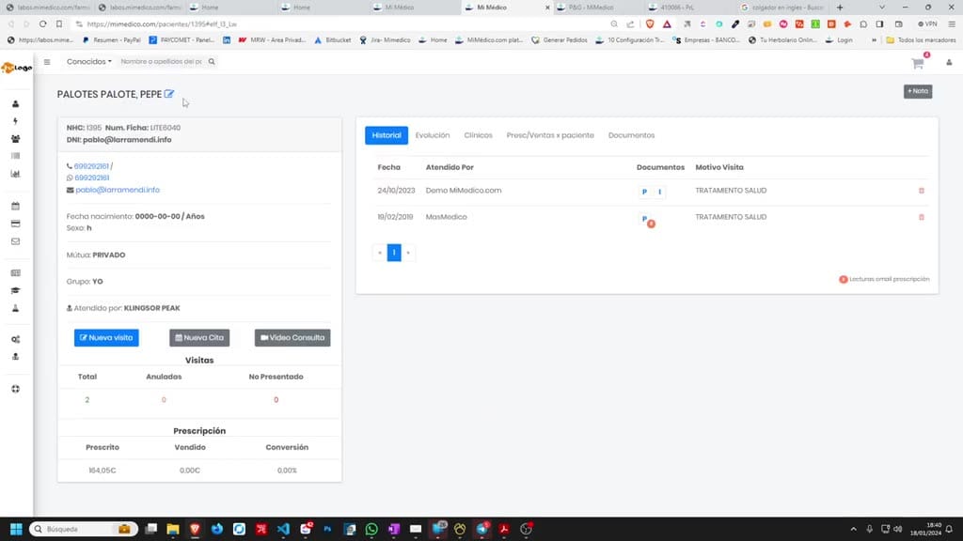Click the calendar icon in left sidebar
963x541 pixels.
(15, 206)
